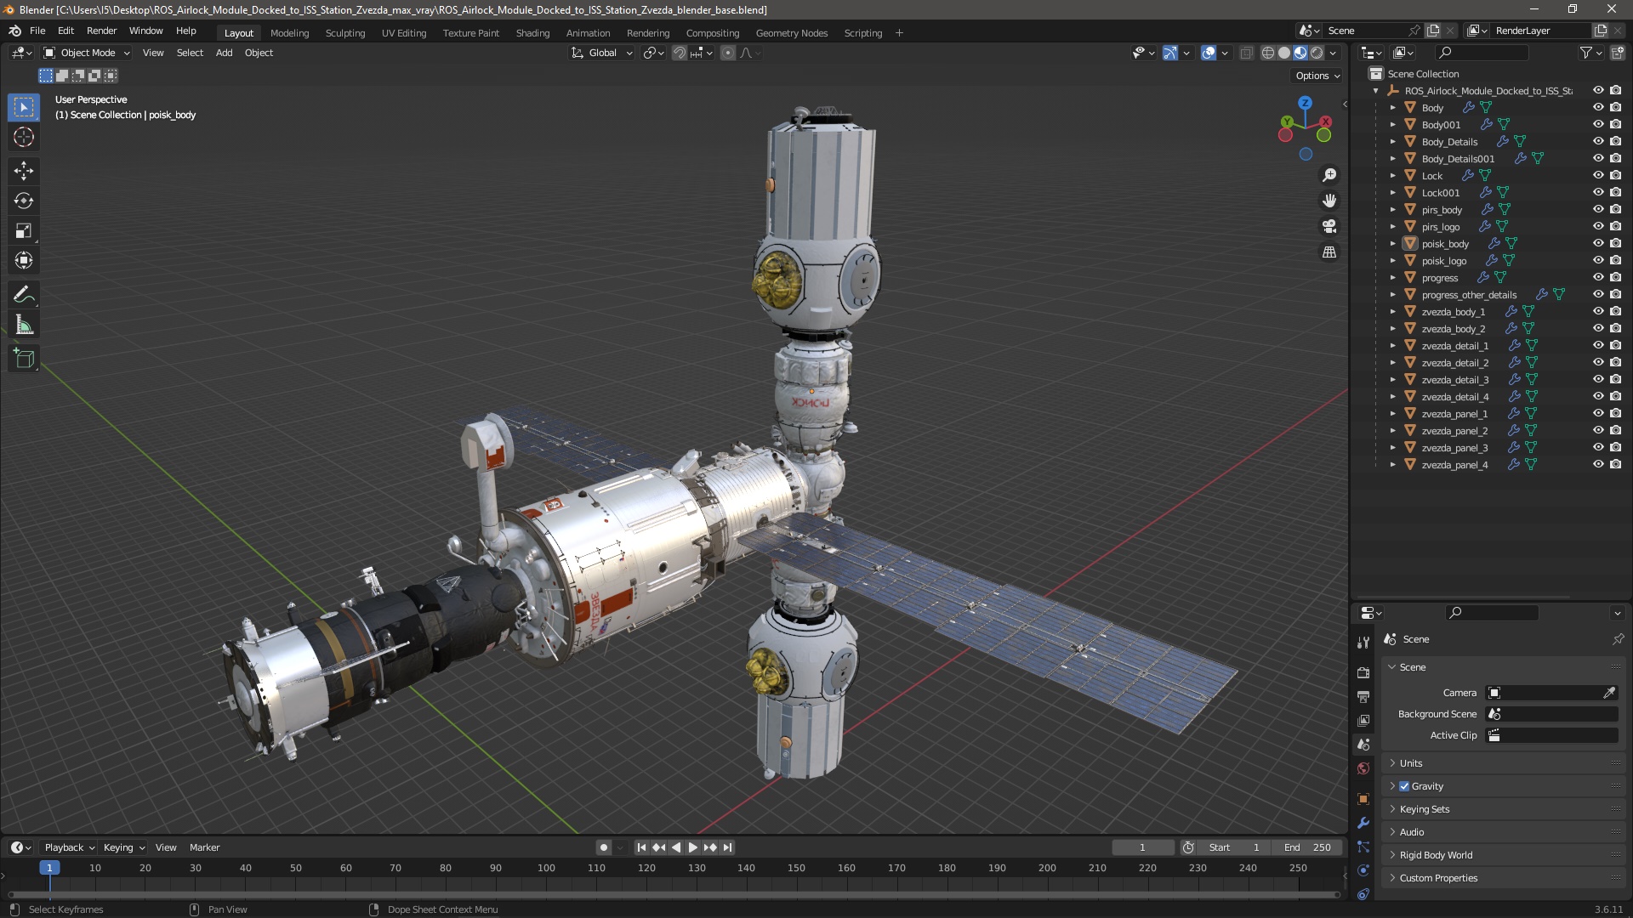Select the Annotate tool
Image resolution: width=1633 pixels, height=918 pixels.
[24, 295]
